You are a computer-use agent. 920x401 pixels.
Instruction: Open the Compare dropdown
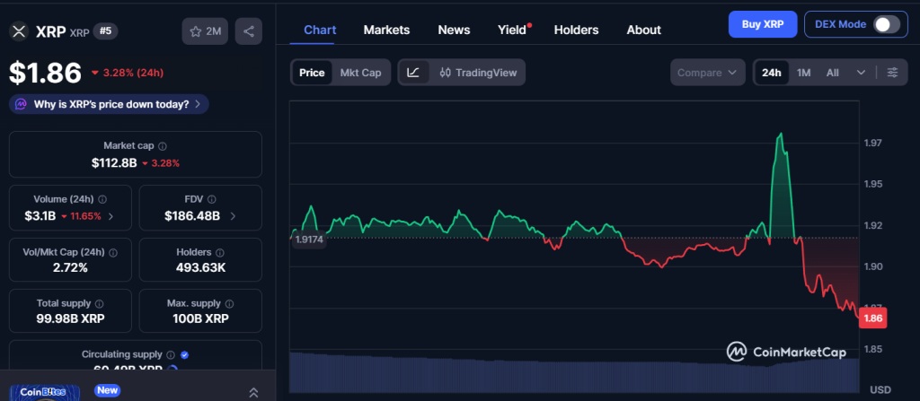pos(708,73)
